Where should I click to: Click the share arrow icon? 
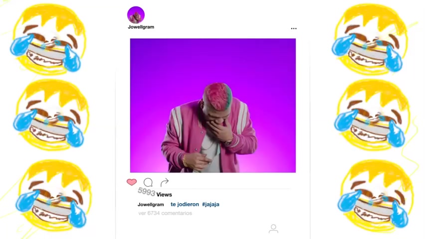tap(164, 182)
